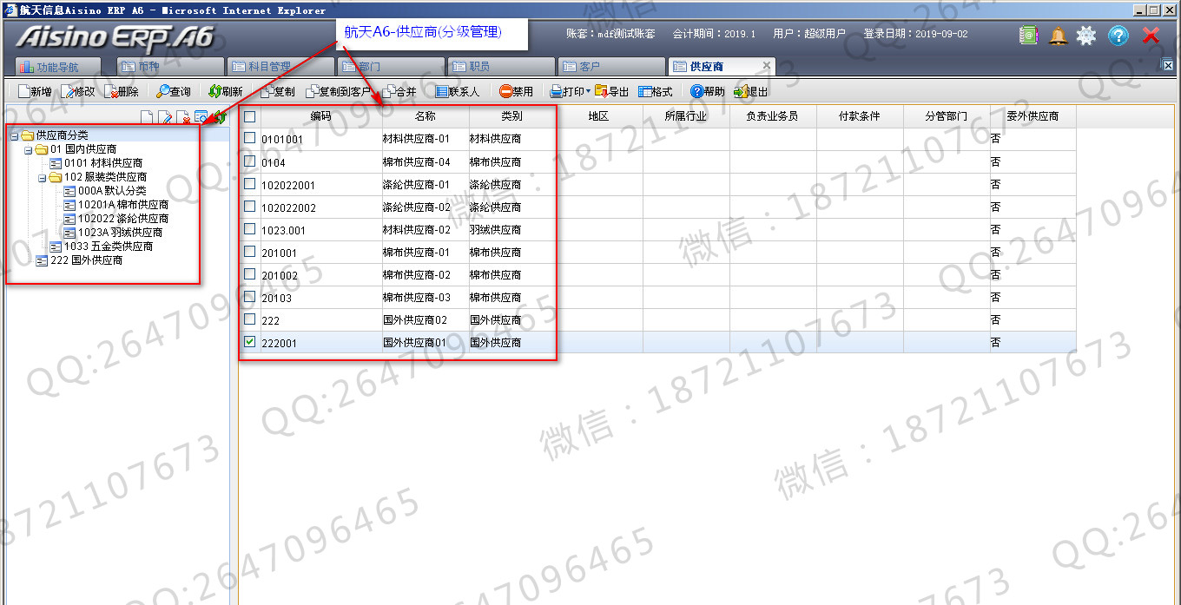The image size is (1181, 605).
Task: Click the 刷新 (Refresh) toolbar icon
Action: tap(214, 91)
